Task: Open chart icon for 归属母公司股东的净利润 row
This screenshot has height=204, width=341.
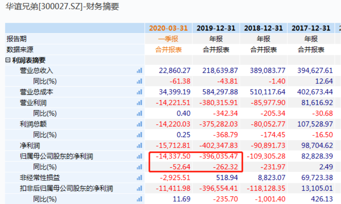Action: (x=139, y=156)
